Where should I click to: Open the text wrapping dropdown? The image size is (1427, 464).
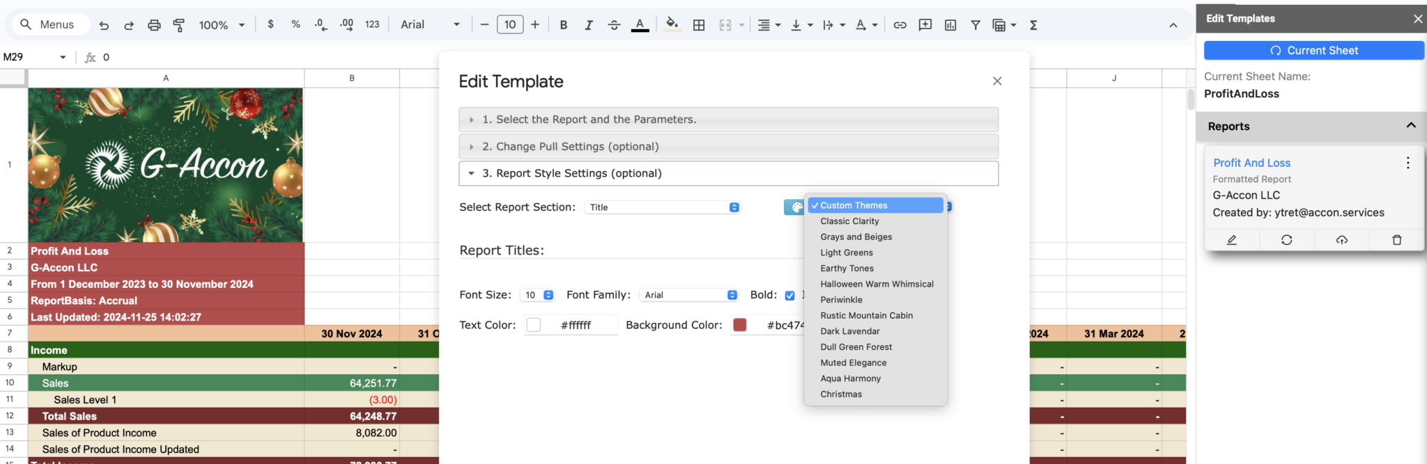click(x=834, y=25)
